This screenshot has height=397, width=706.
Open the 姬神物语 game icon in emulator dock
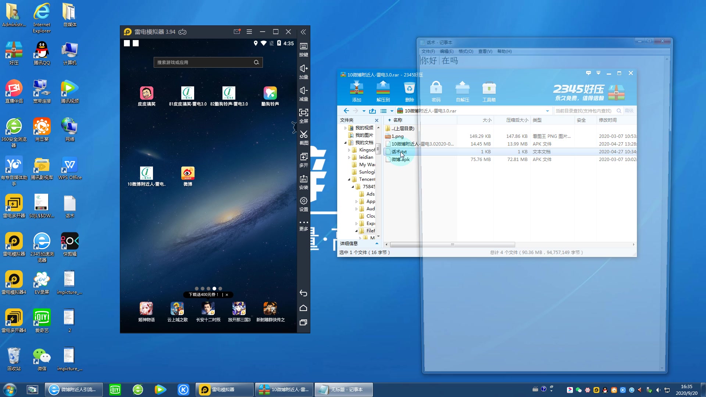tap(146, 309)
